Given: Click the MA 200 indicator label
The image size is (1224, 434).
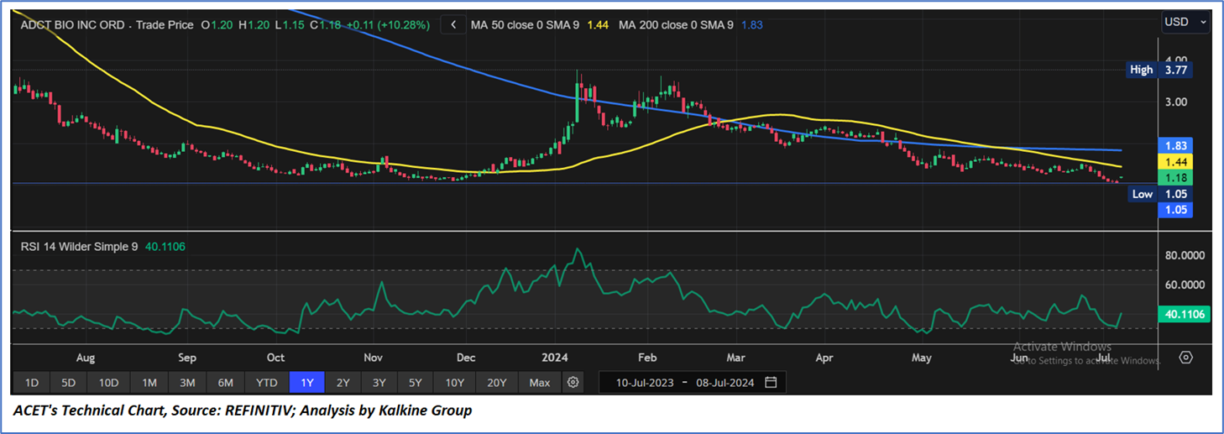Looking at the screenshot, I should pos(676,25).
